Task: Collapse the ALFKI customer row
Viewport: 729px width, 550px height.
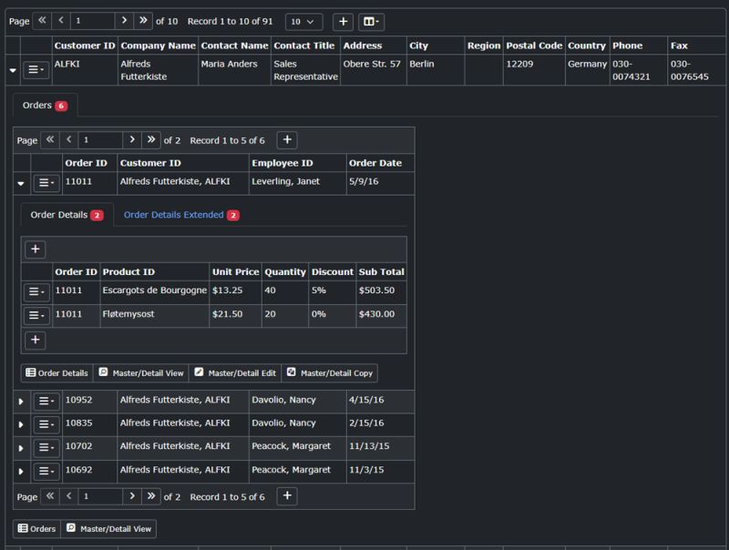Action: tap(13, 70)
